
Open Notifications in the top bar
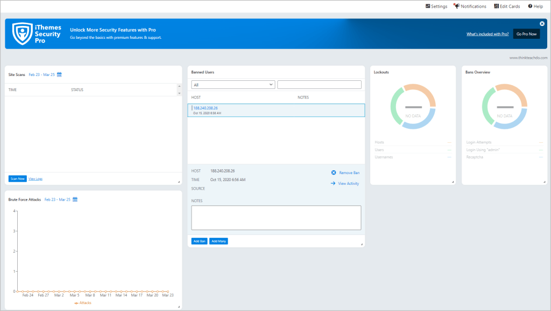[x=470, y=6]
